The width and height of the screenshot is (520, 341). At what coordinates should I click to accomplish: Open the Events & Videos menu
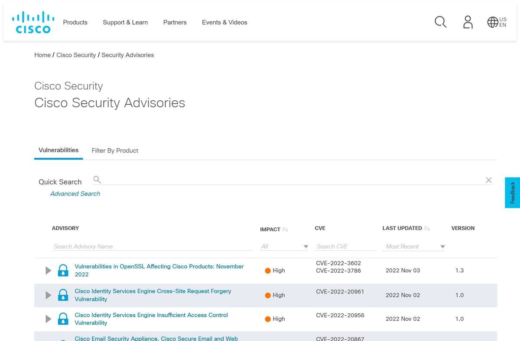click(x=224, y=22)
